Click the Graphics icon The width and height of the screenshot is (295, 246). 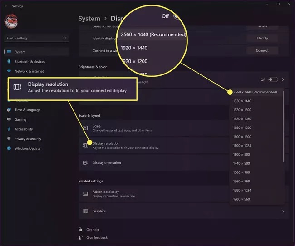(85, 211)
